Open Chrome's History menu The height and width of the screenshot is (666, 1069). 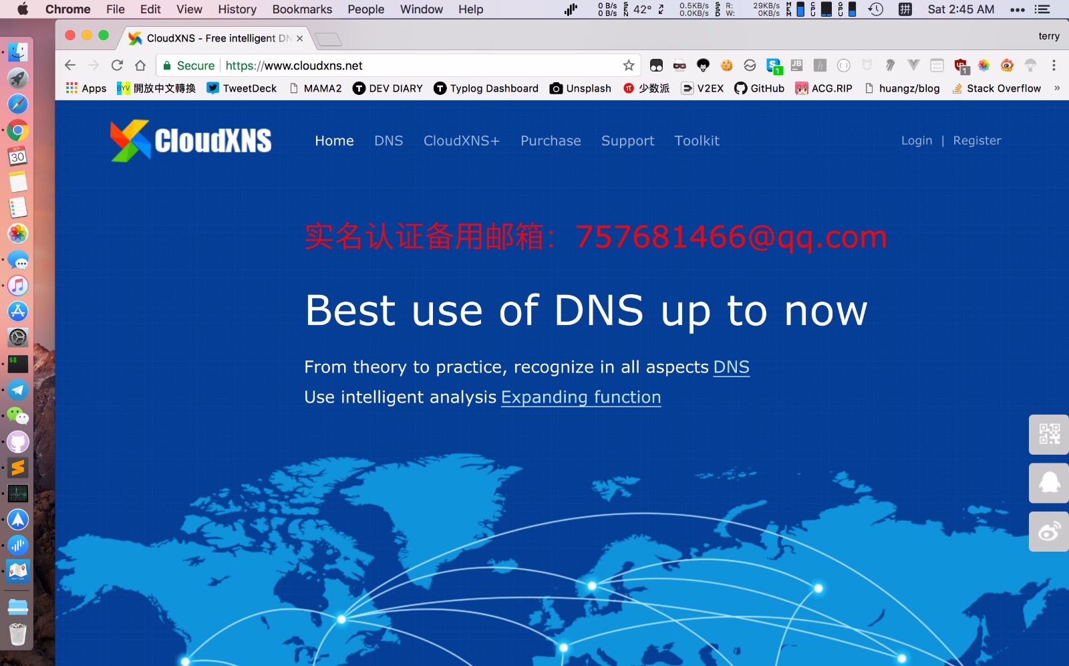pos(237,9)
